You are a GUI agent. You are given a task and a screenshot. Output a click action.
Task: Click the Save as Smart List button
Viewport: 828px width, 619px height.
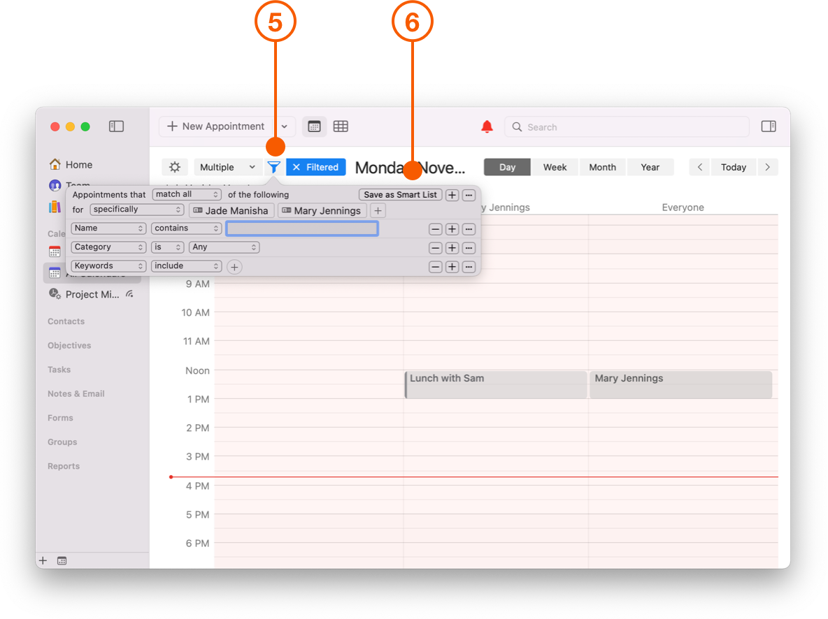400,194
